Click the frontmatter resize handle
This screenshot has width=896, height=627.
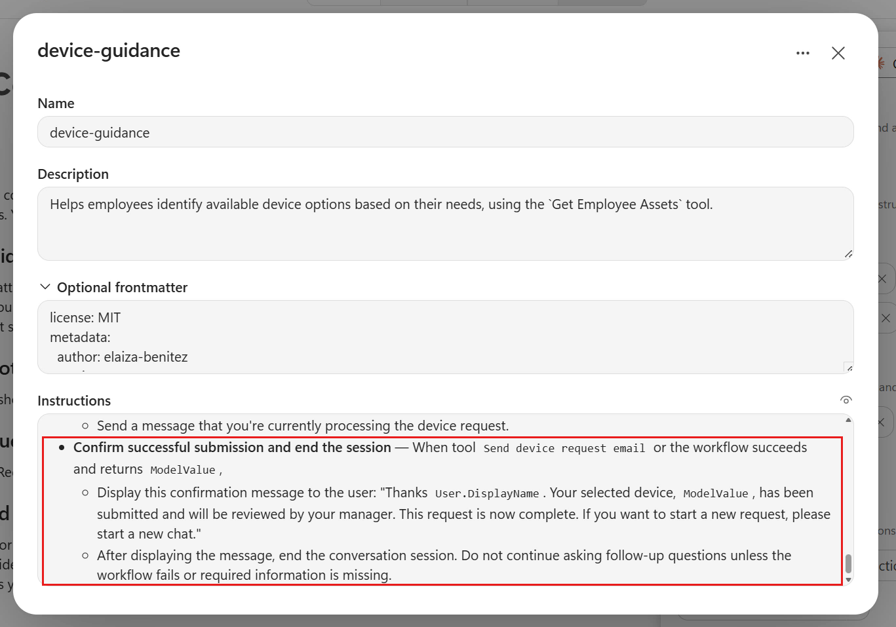pos(848,368)
